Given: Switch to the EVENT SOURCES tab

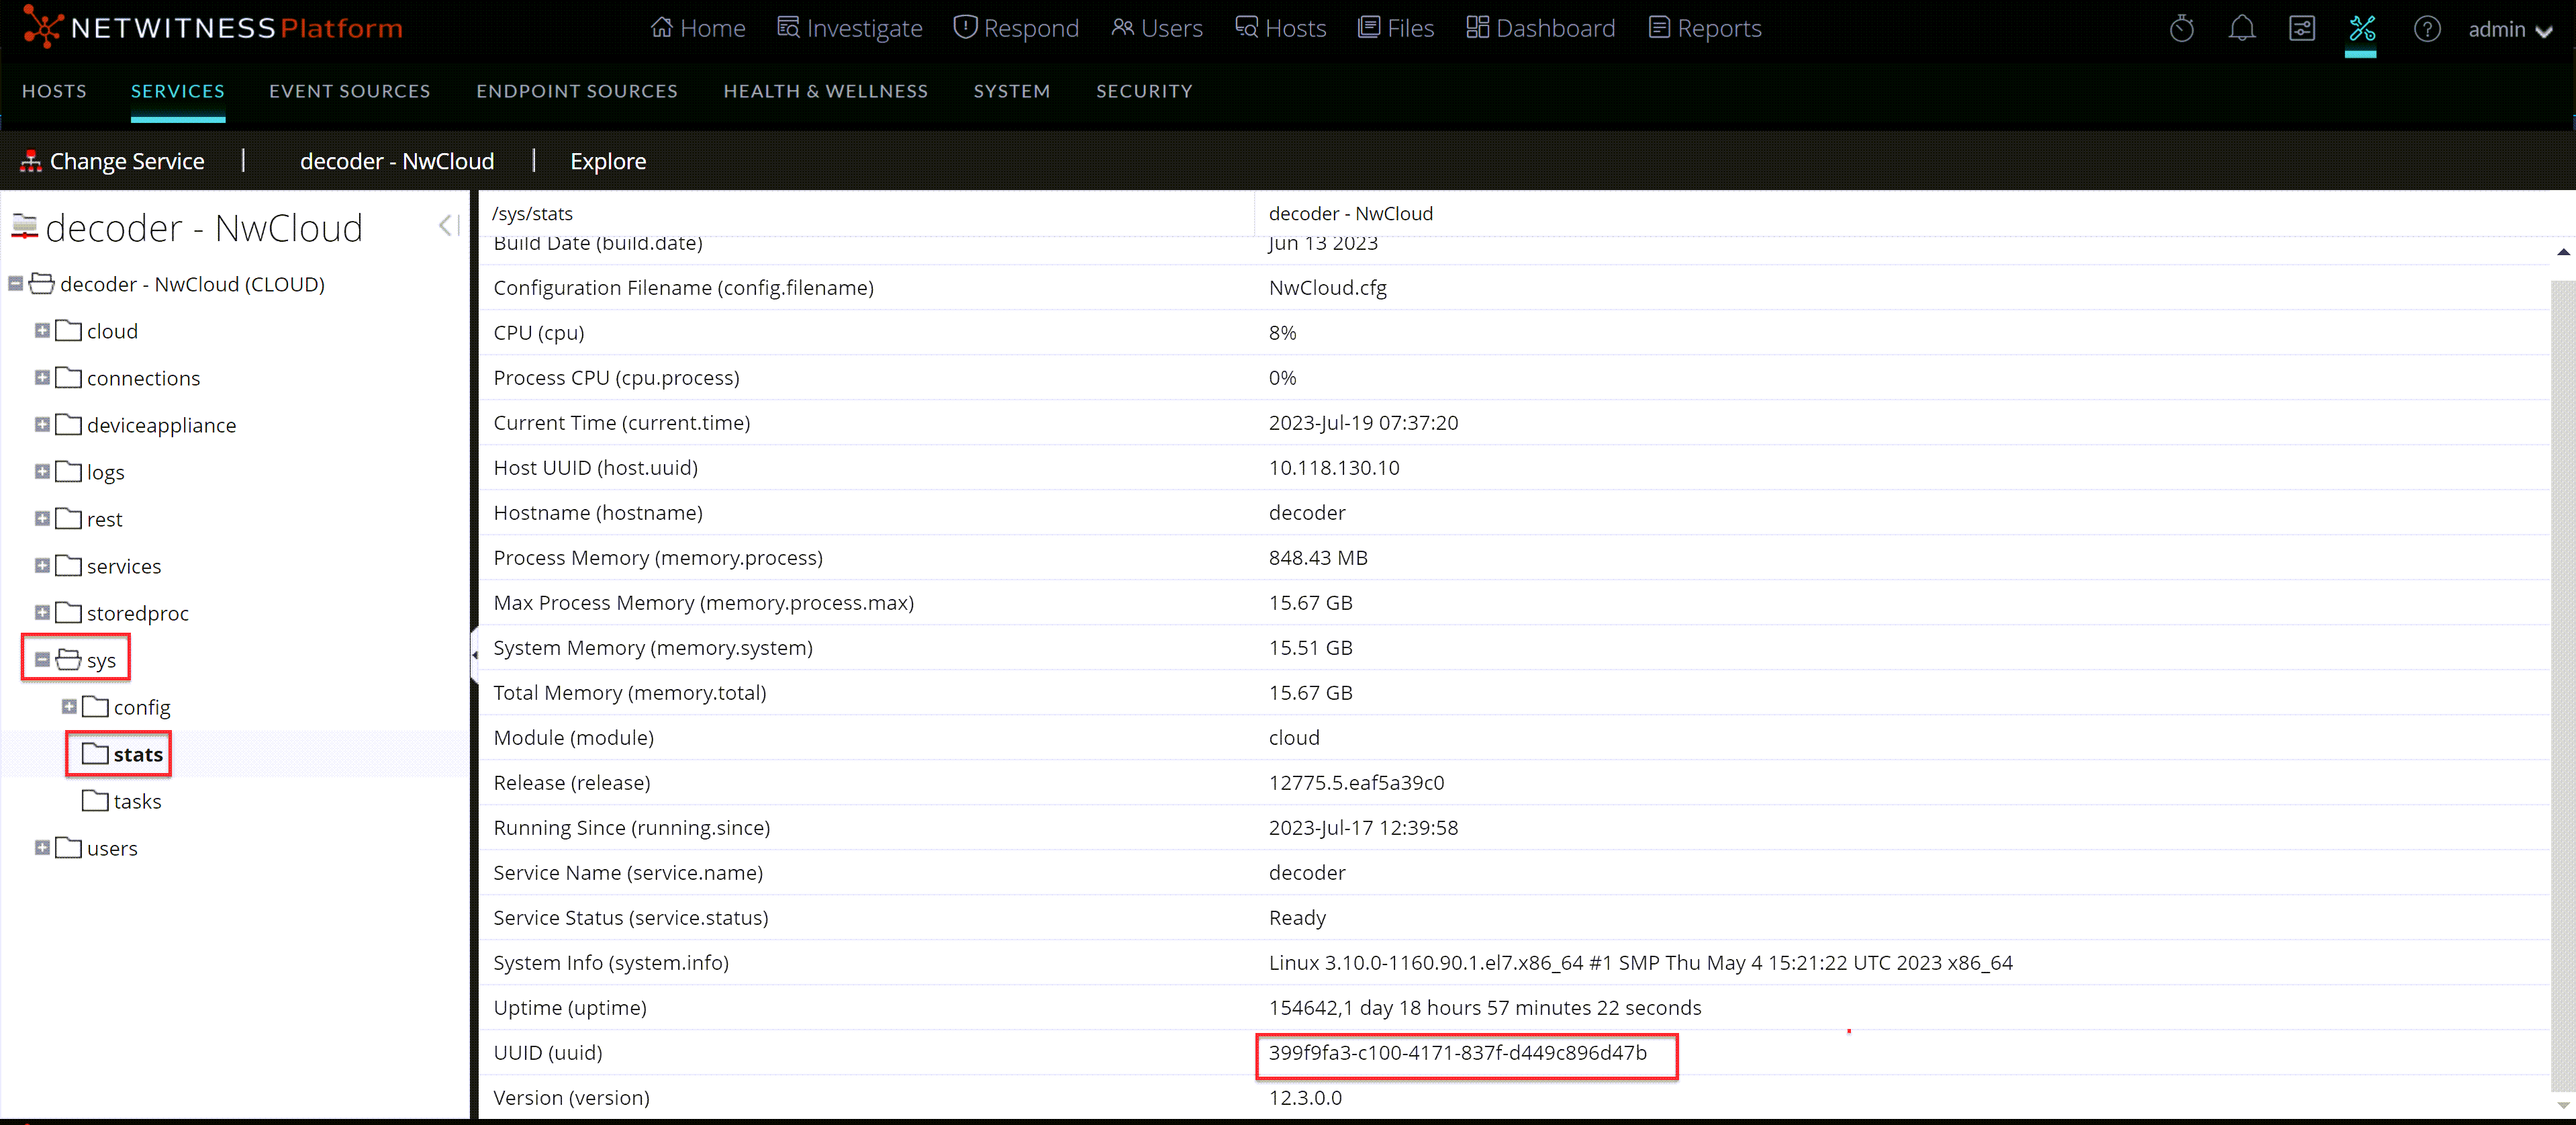Looking at the screenshot, I should tap(350, 91).
